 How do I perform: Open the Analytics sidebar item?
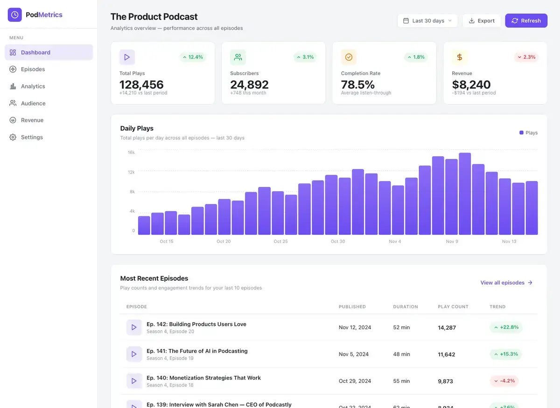[49, 86]
